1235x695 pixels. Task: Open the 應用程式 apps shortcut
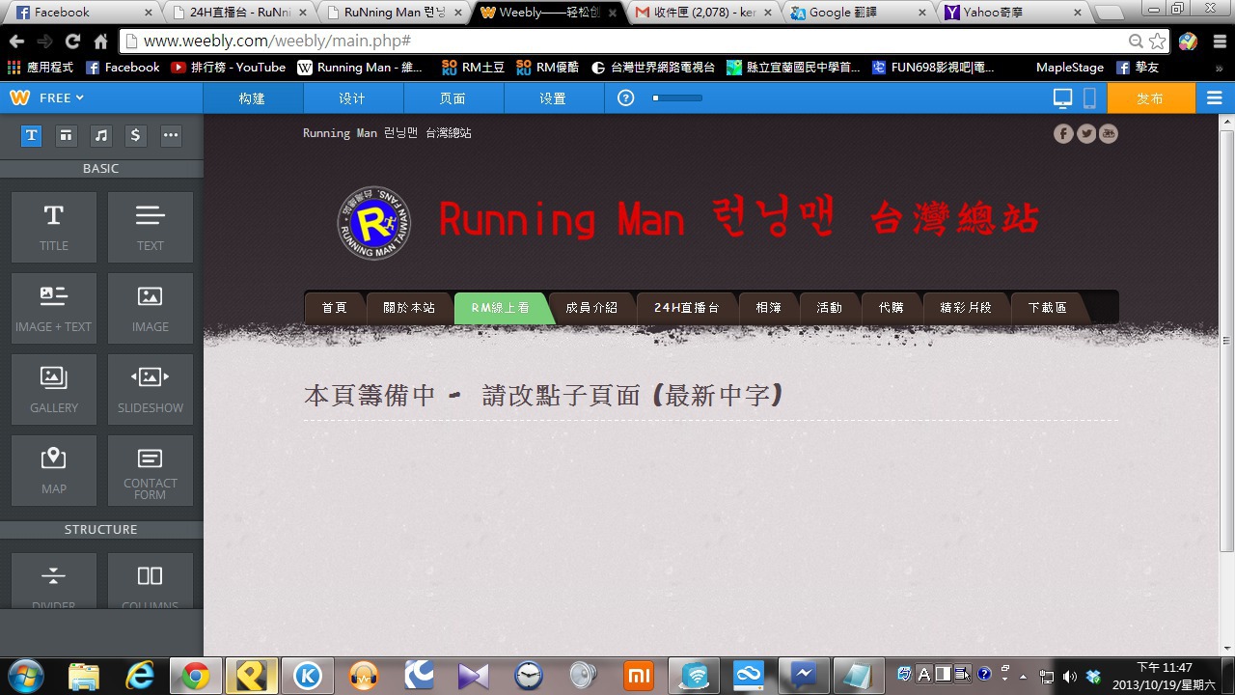click(x=41, y=68)
